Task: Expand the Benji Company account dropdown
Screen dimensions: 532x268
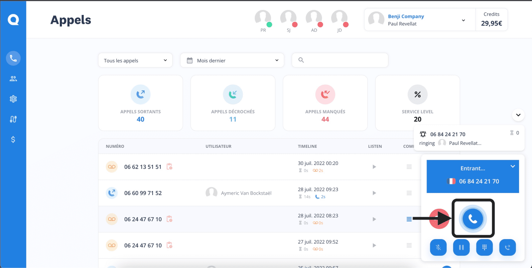Action: (x=463, y=20)
